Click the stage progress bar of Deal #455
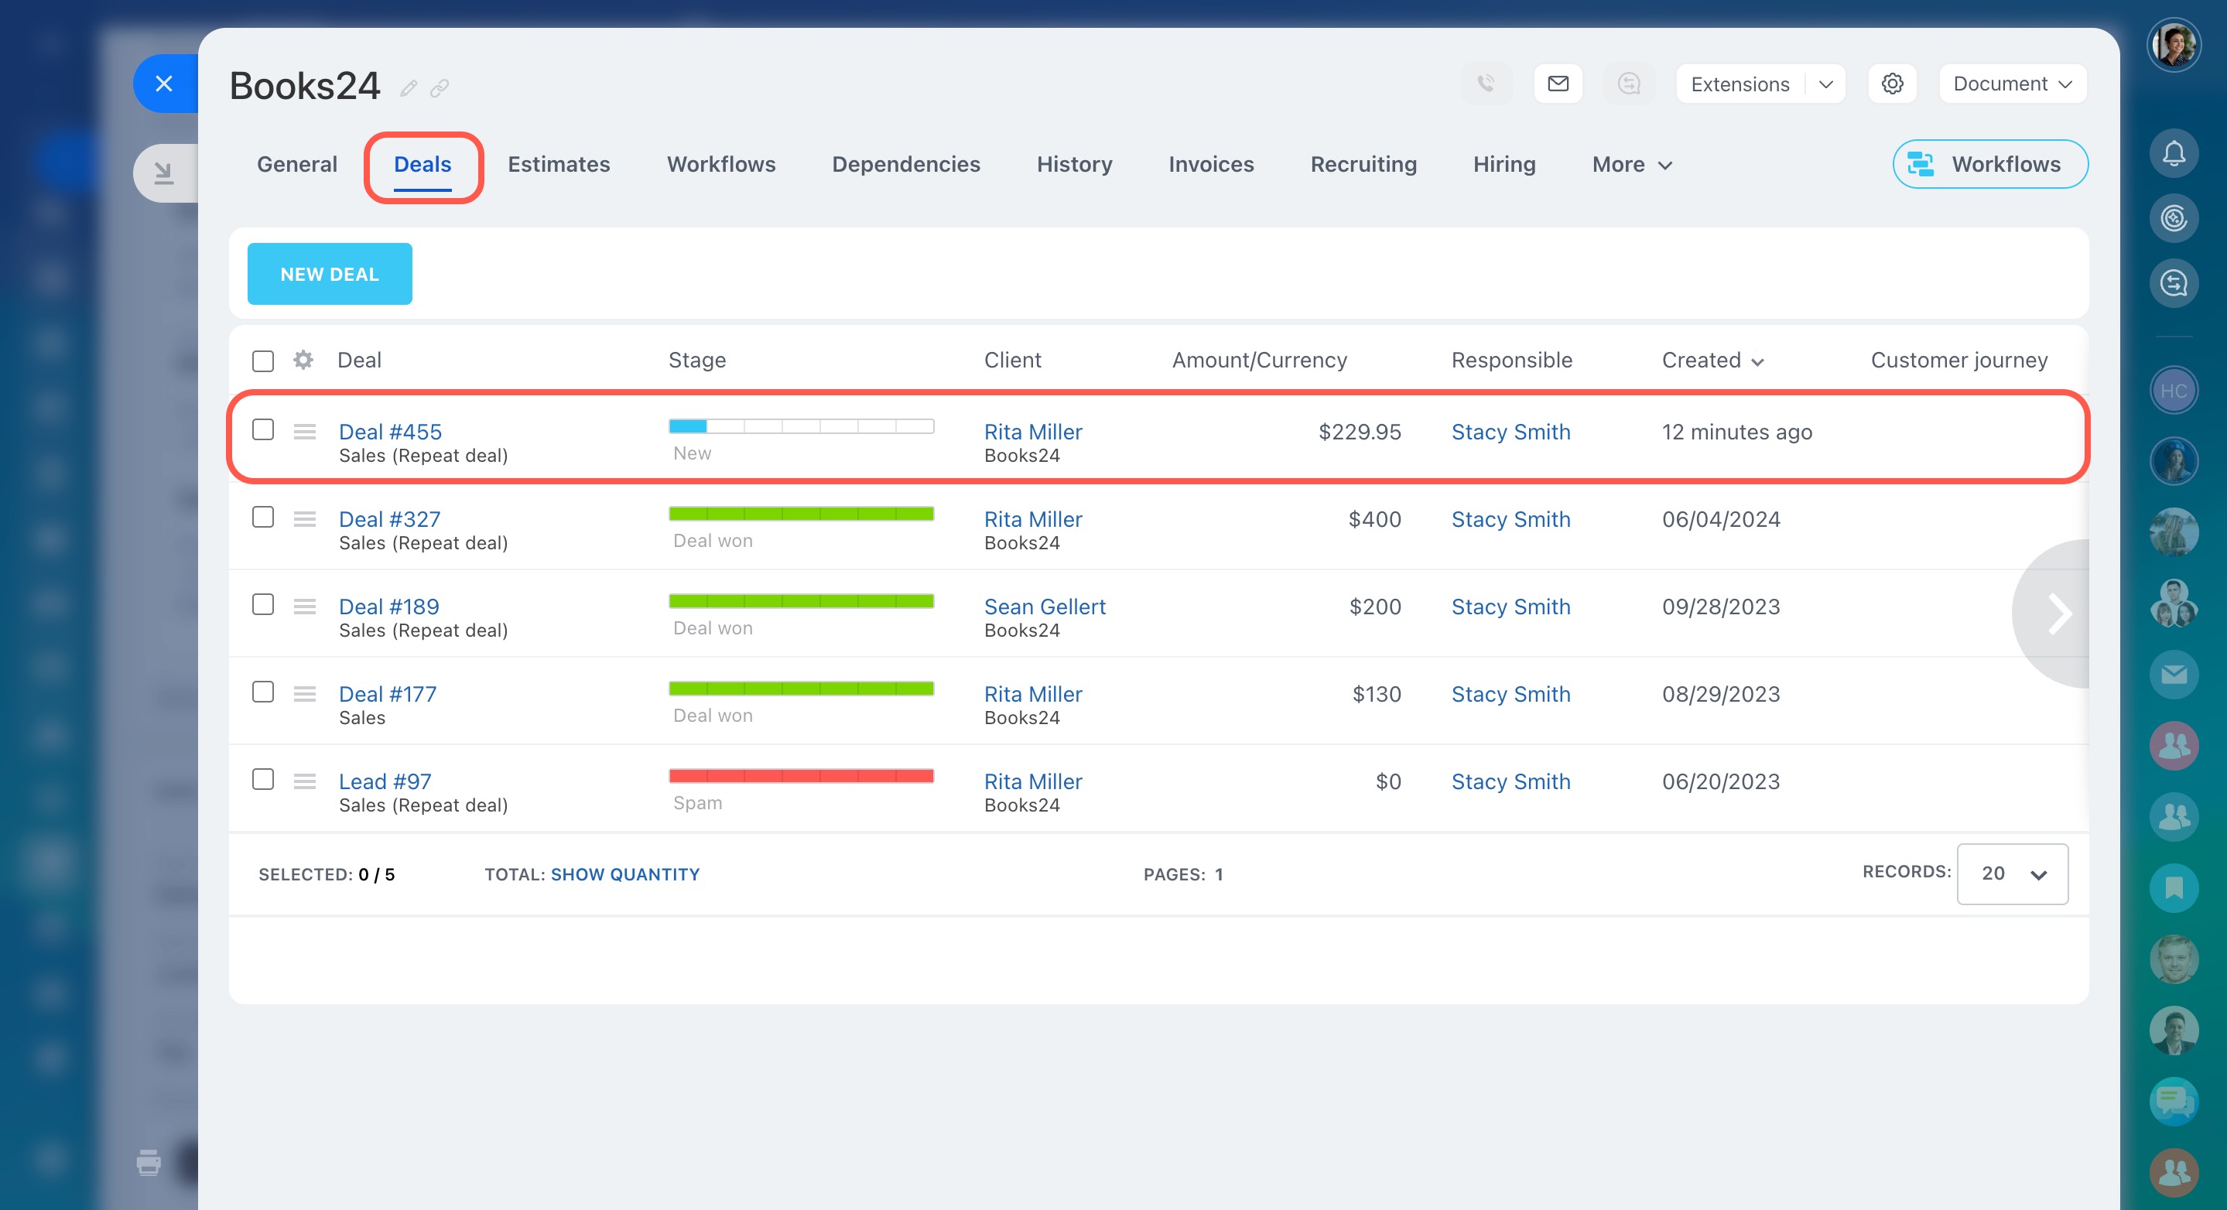Image resolution: width=2227 pixels, height=1210 pixels. pyautogui.click(x=801, y=426)
